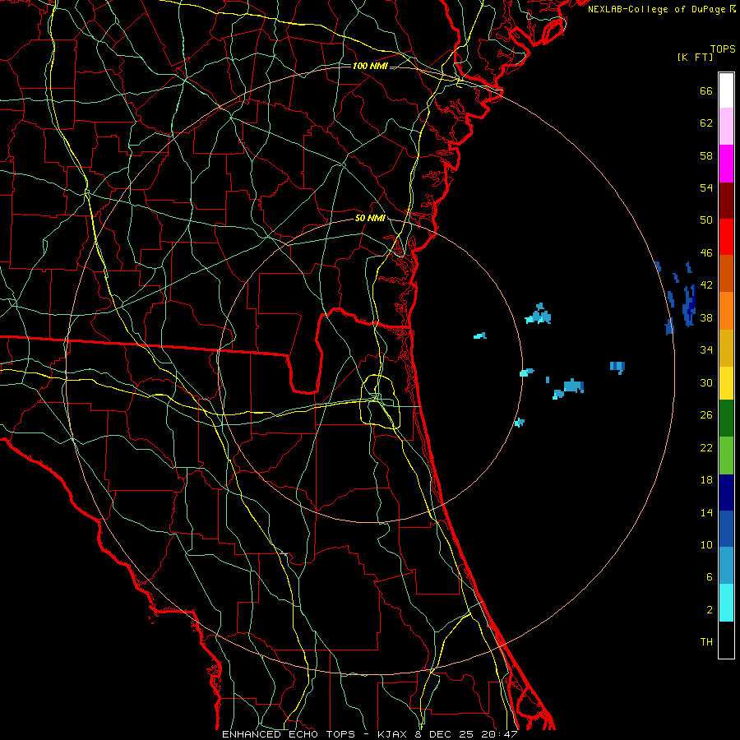Click the yellow legend swatch
The height and width of the screenshot is (740, 740).
coord(726,383)
